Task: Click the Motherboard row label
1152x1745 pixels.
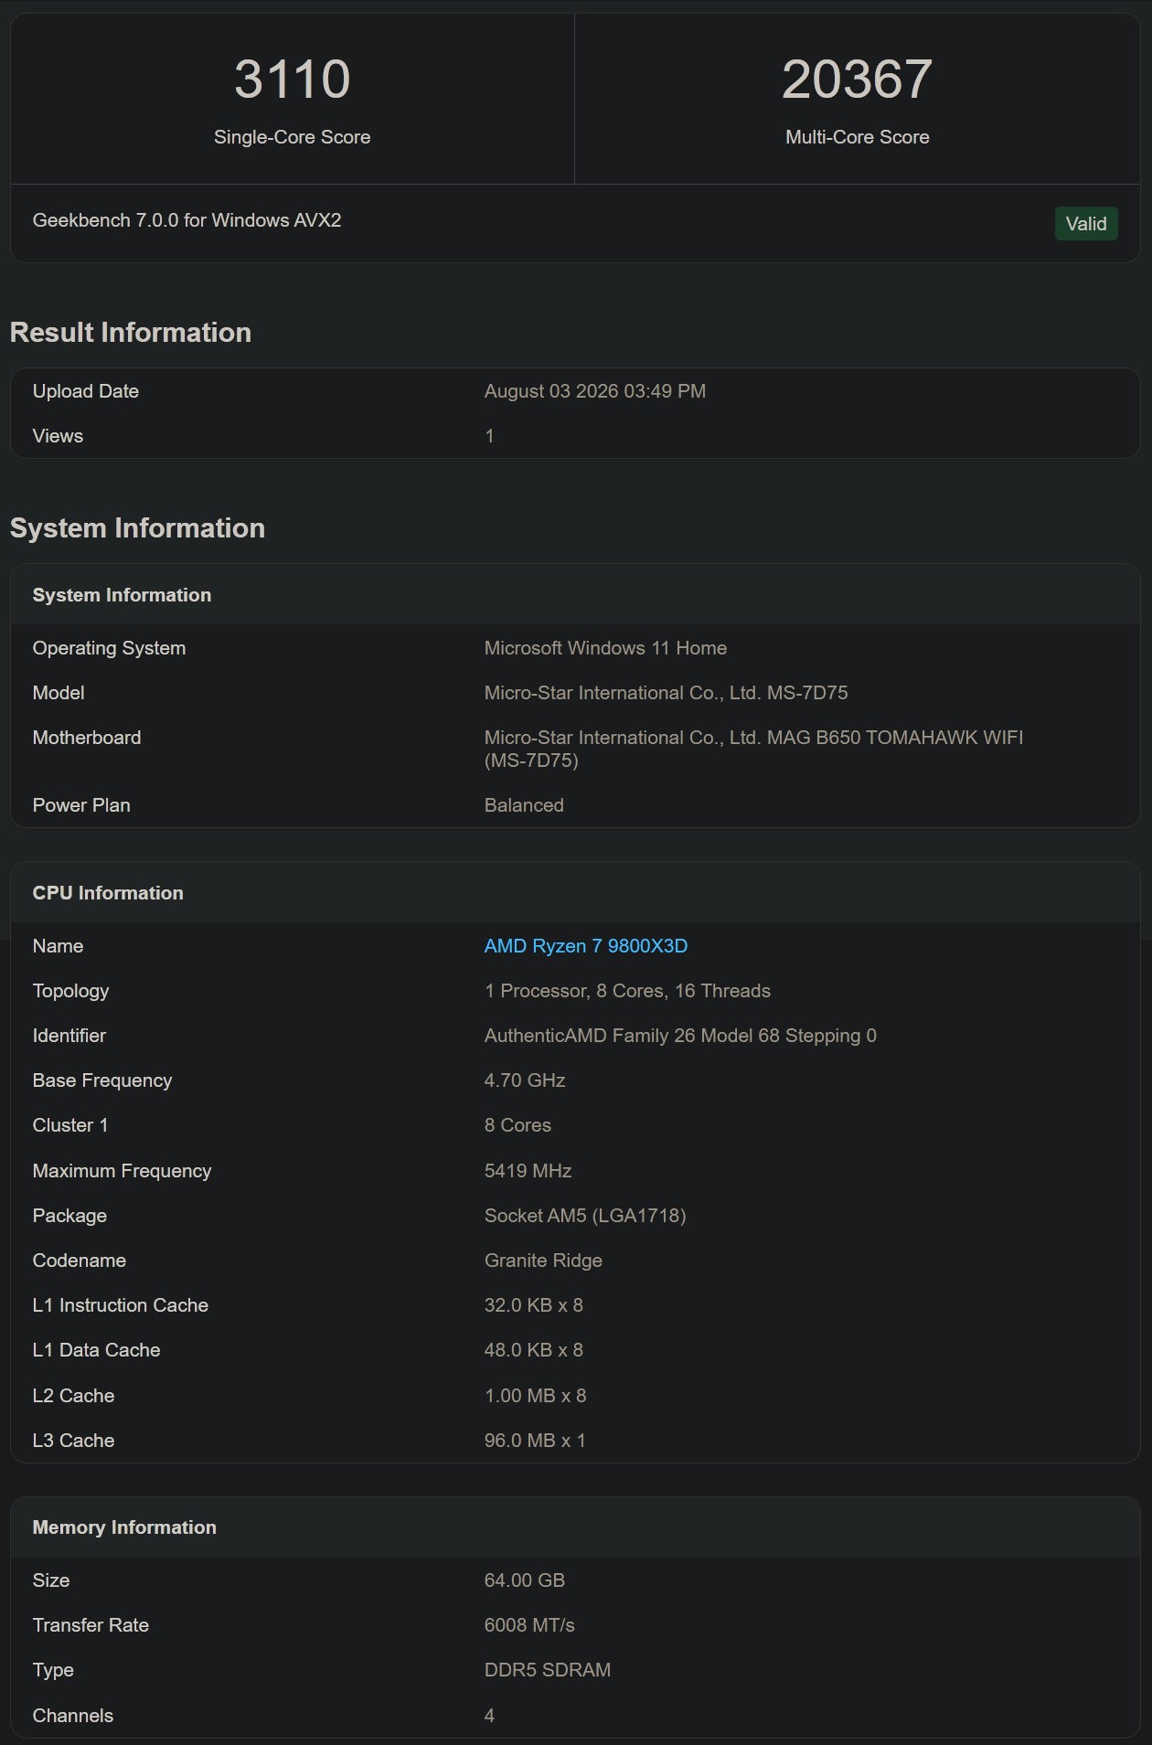Action: pyautogui.click(x=87, y=738)
